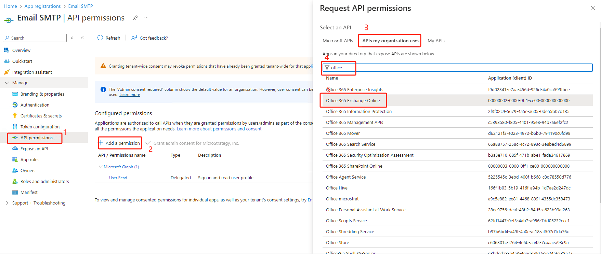This screenshot has height=254, width=601.
Task: Click the pin icon next to page title
Action: point(135,18)
